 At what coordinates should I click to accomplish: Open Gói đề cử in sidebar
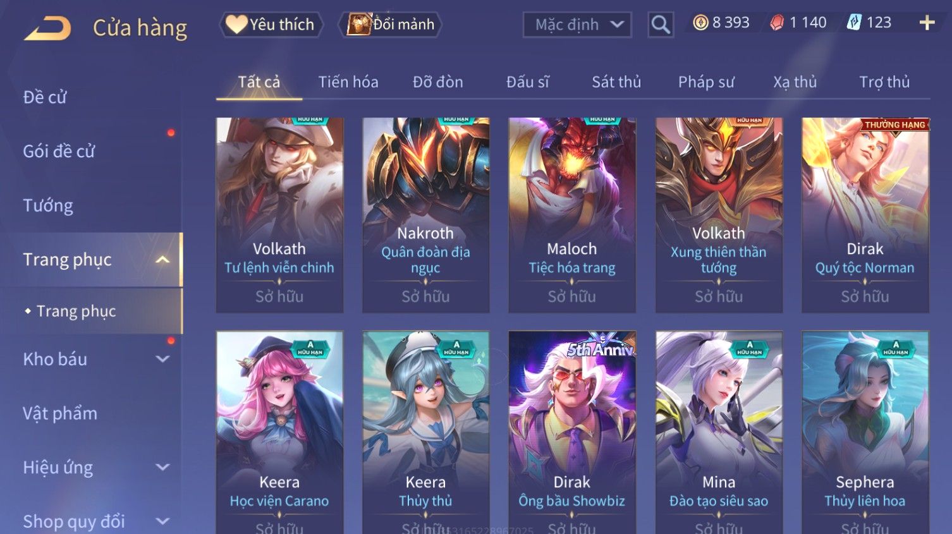point(59,151)
